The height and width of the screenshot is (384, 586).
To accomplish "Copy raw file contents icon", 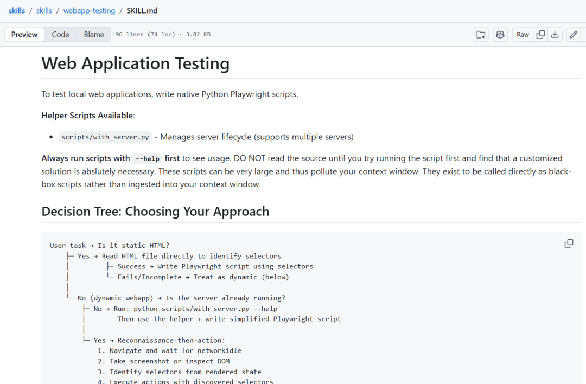I will click(540, 35).
